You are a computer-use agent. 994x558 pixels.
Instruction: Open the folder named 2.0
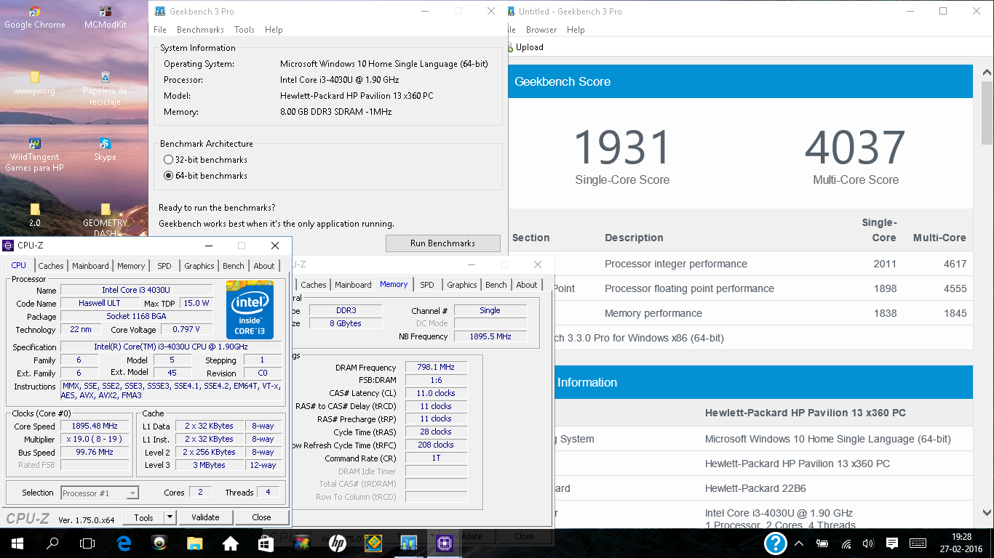point(34,215)
